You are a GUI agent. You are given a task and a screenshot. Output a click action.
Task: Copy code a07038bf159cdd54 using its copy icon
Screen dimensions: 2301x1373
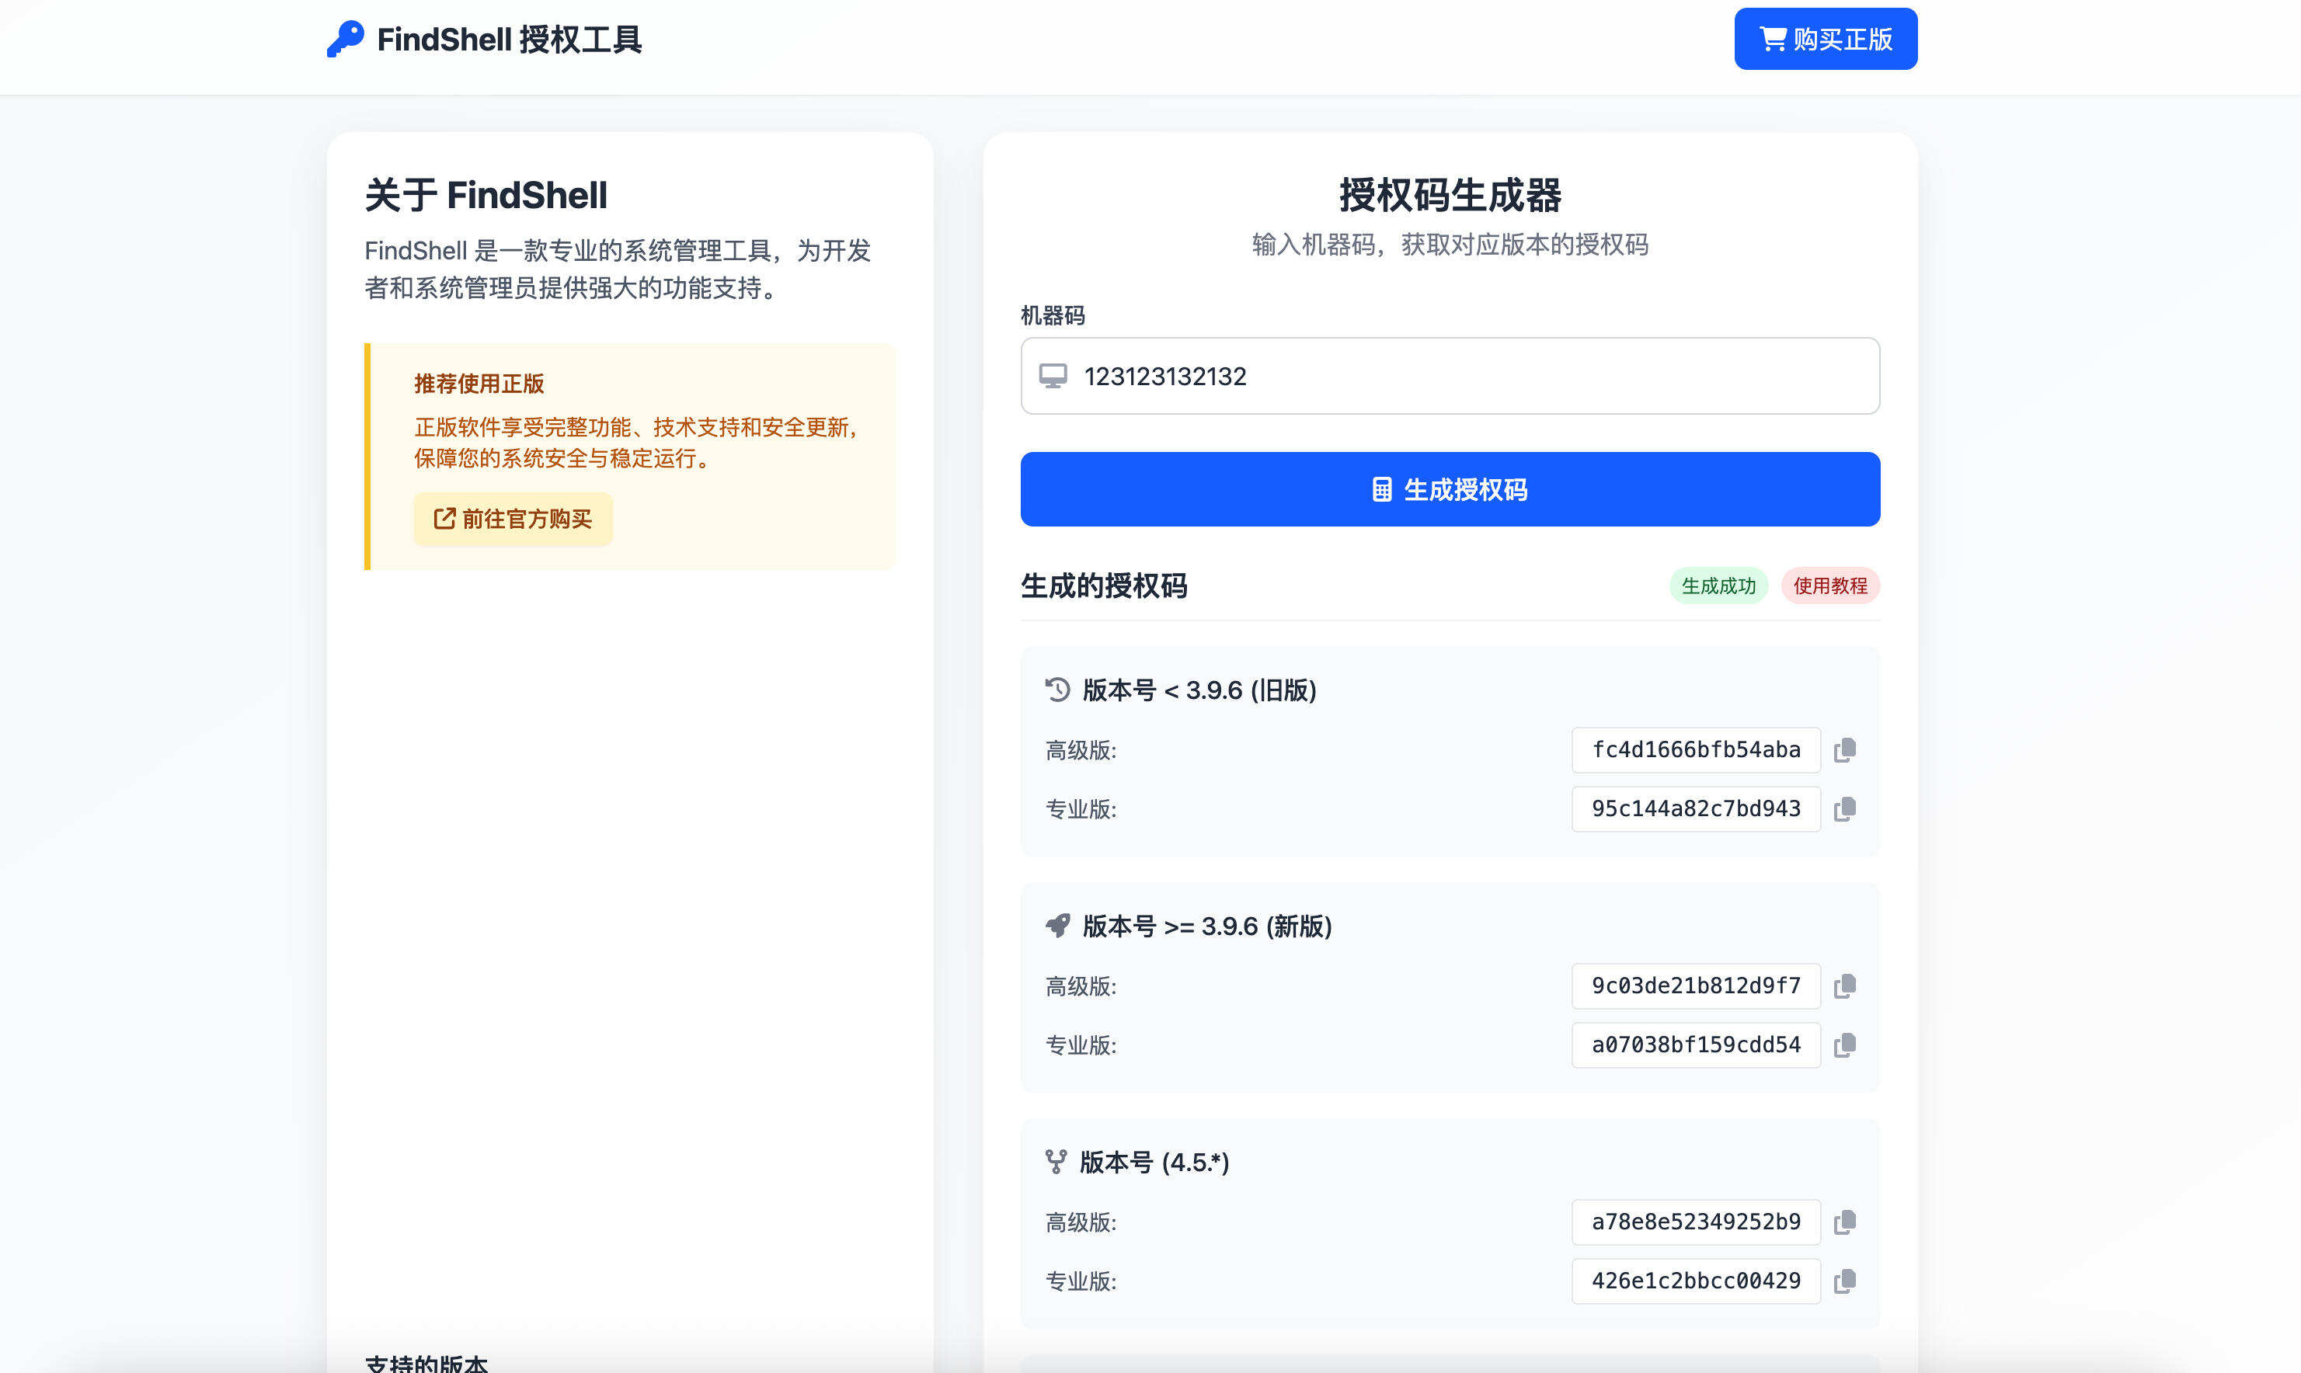pyautogui.click(x=1846, y=1045)
